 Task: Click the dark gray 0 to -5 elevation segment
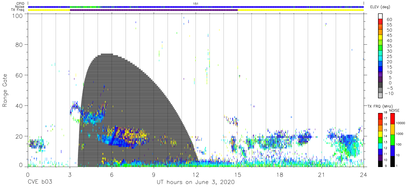coord(381,85)
